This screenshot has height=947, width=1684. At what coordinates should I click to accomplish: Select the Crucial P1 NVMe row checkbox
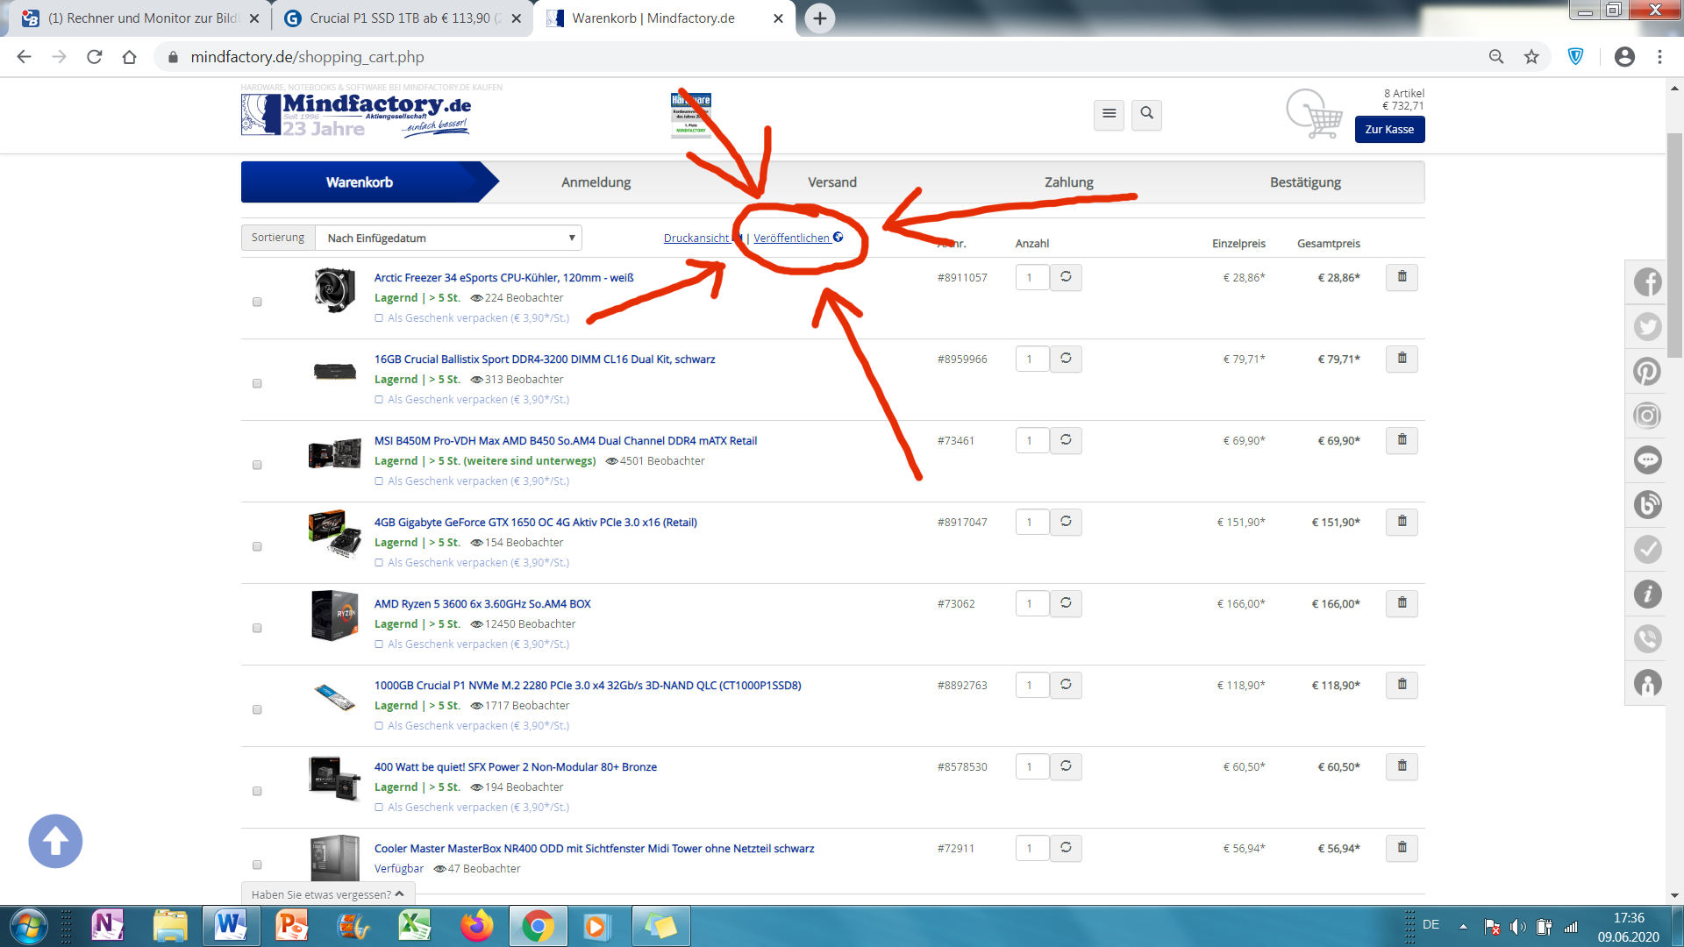coord(257,709)
